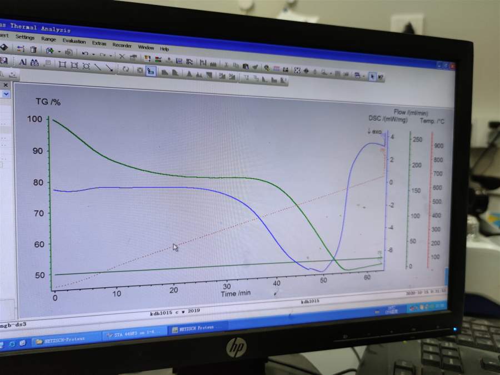Click the red table grid icon

(277, 68)
